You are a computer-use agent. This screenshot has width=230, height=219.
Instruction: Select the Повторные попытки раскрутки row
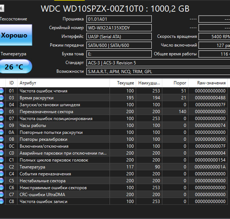click(114, 132)
